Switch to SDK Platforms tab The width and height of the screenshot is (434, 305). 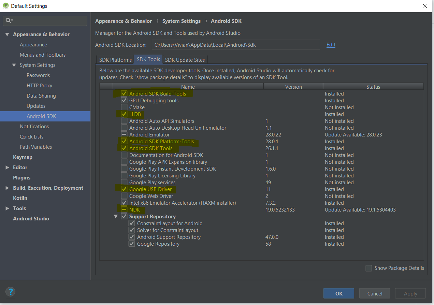(x=115, y=60)
